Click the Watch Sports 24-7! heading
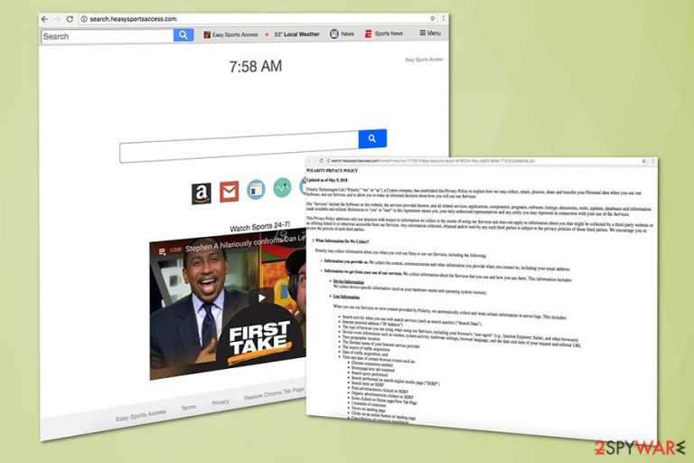 pos(260,226)
